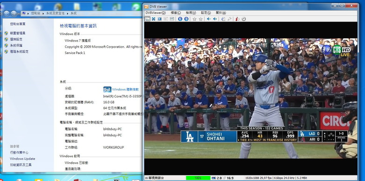This screenshot has width=365, height=181.
Task: Open 裝置管理員 in the left panel
Action: tap(18, 33)
